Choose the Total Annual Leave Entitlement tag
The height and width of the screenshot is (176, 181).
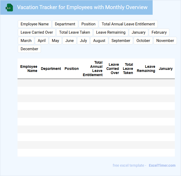pyautogui.click(x=128, y=24)
